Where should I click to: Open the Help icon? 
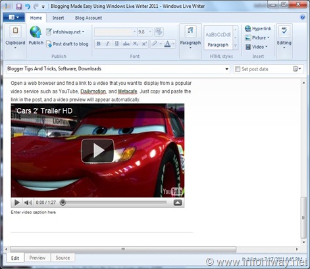pos(303,17)
